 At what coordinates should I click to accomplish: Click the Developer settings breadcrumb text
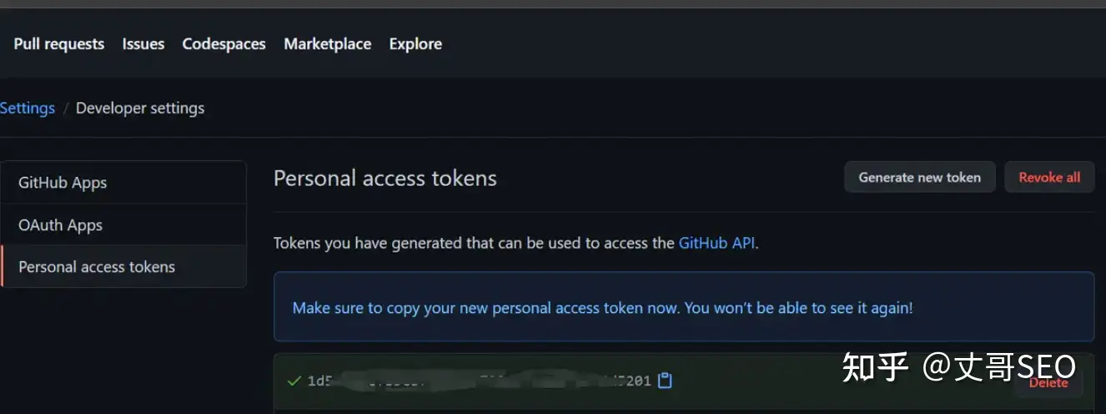[140, 109]
